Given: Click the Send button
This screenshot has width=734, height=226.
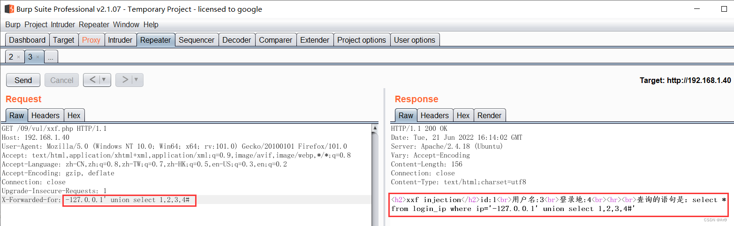Looking at the screenshot, I should pos(23,80).
